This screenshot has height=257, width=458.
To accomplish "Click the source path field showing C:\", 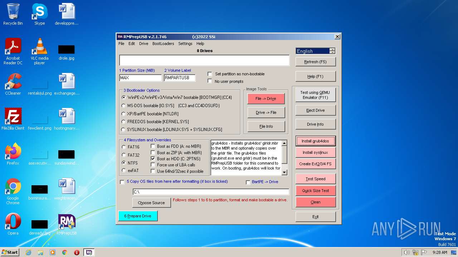I will (x=211, y=192).
